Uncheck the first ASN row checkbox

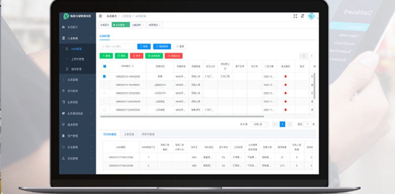[105, 77]
